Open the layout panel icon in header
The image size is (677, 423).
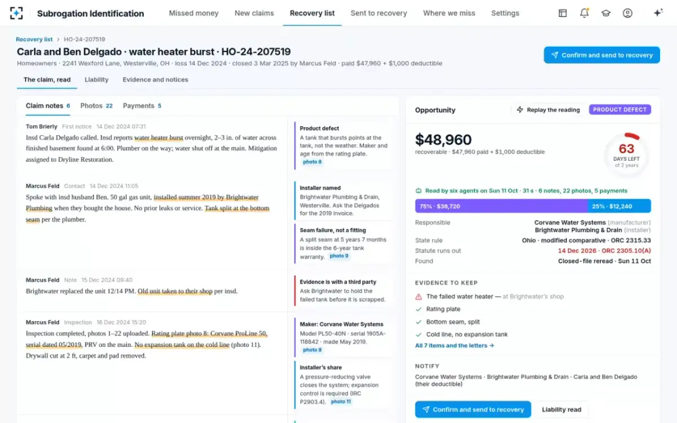tap(562, 13)
